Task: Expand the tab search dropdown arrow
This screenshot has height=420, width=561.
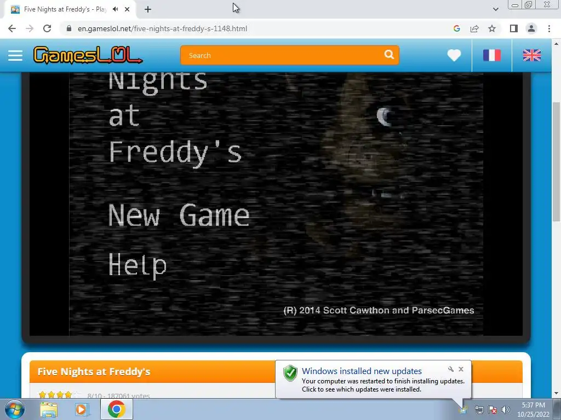Action: pos(495,9)
